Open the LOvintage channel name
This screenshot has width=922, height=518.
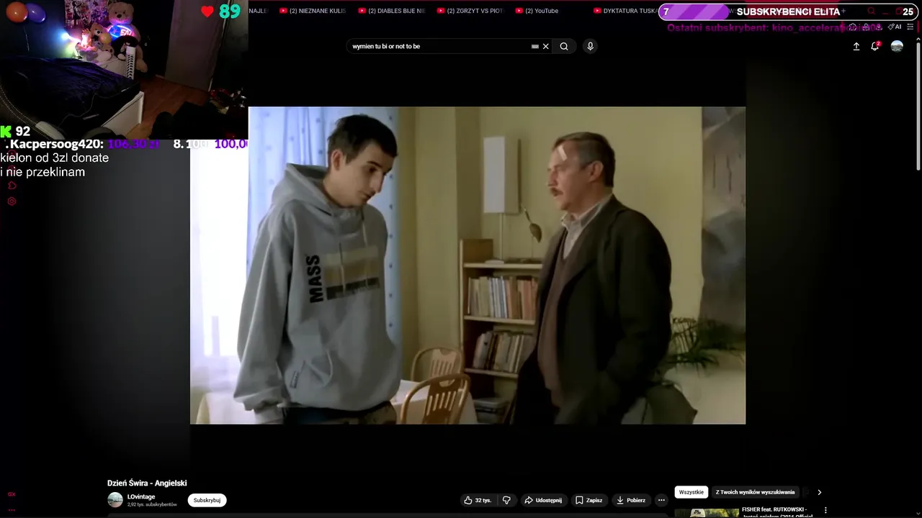(x=141, y=496)
